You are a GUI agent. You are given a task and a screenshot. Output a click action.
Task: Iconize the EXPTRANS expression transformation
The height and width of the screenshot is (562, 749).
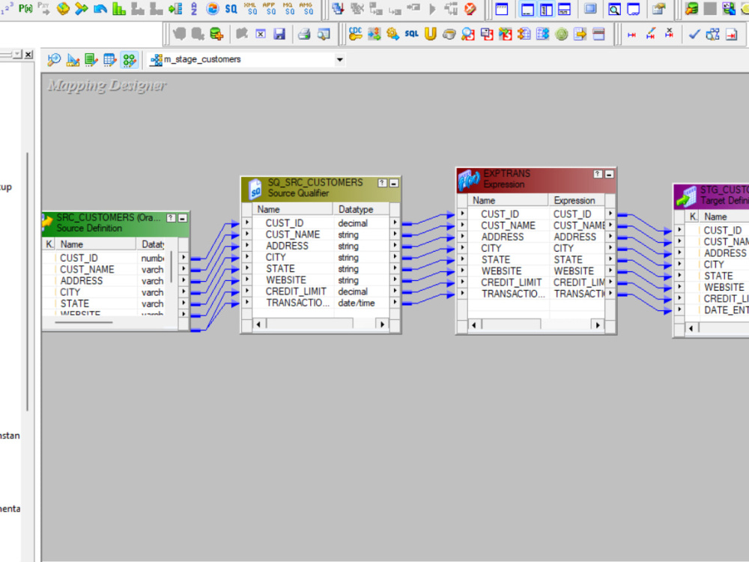609,175
